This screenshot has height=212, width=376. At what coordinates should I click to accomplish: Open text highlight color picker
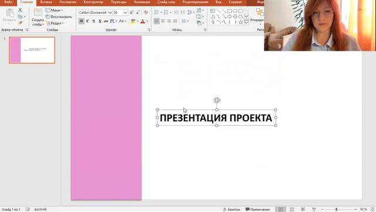click(138, 21)
